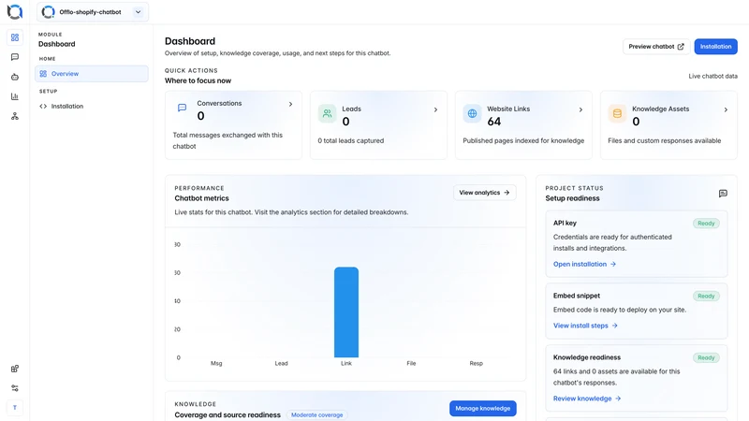Open the Knowledge Assets card chevron
Image resolution: width=749 pixels, height=421 pixels.
click(x=726, y=109)
